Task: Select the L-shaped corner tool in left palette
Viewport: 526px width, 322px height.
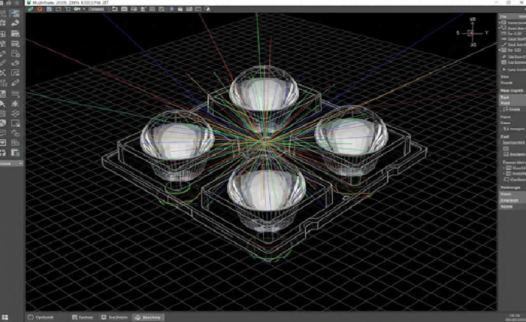Action: 15,73
